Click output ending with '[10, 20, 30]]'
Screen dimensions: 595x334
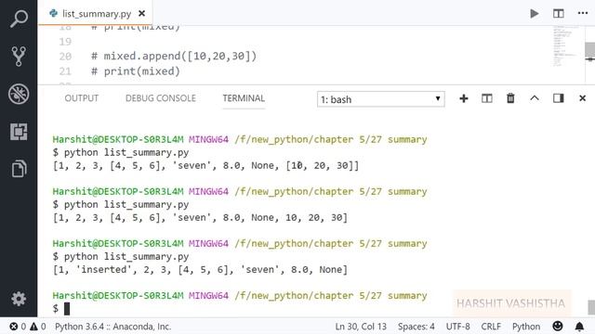tap(205, 165)
